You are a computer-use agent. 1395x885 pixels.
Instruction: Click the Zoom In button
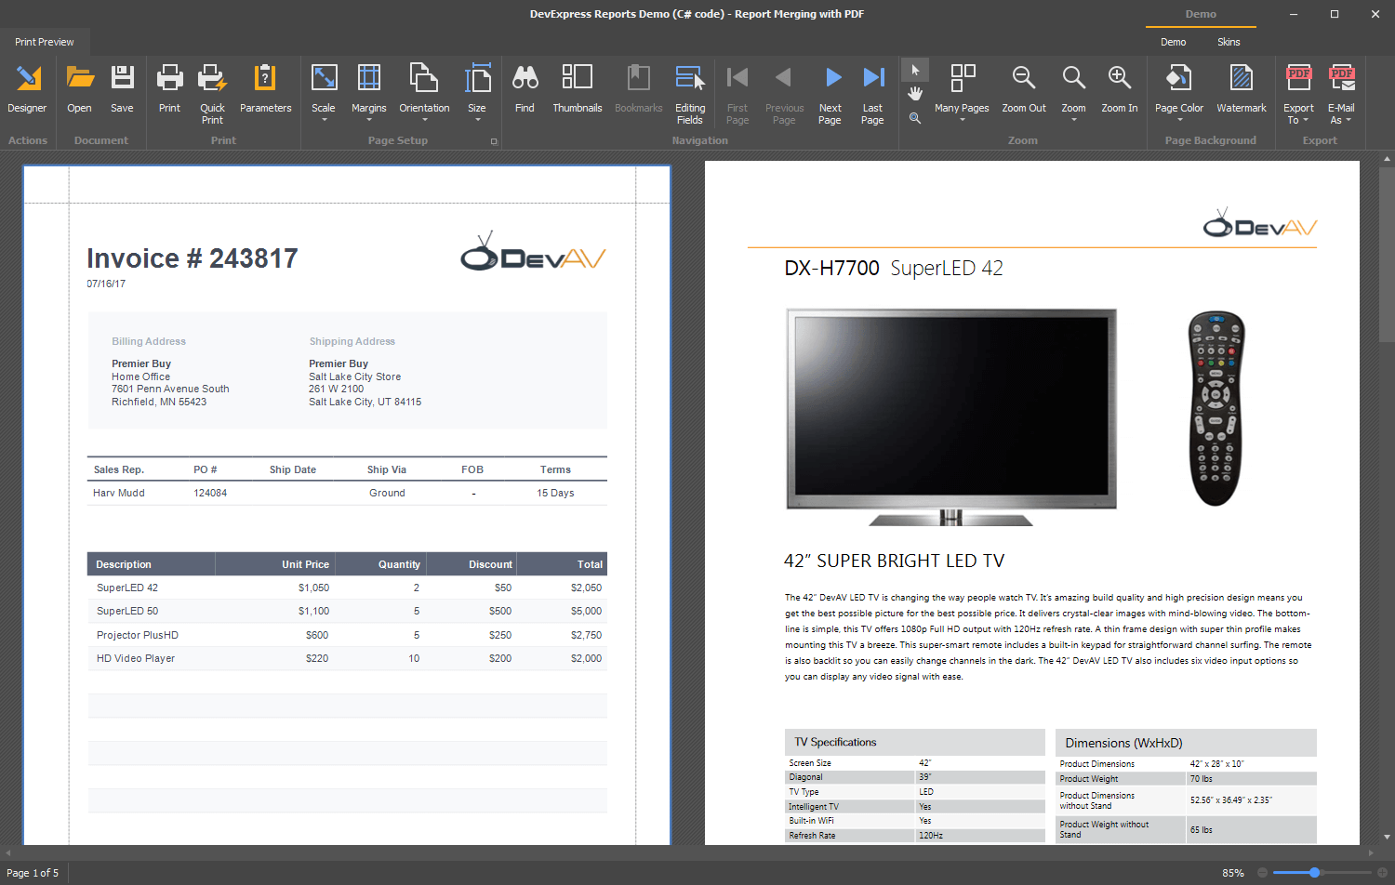[1118, 90]
